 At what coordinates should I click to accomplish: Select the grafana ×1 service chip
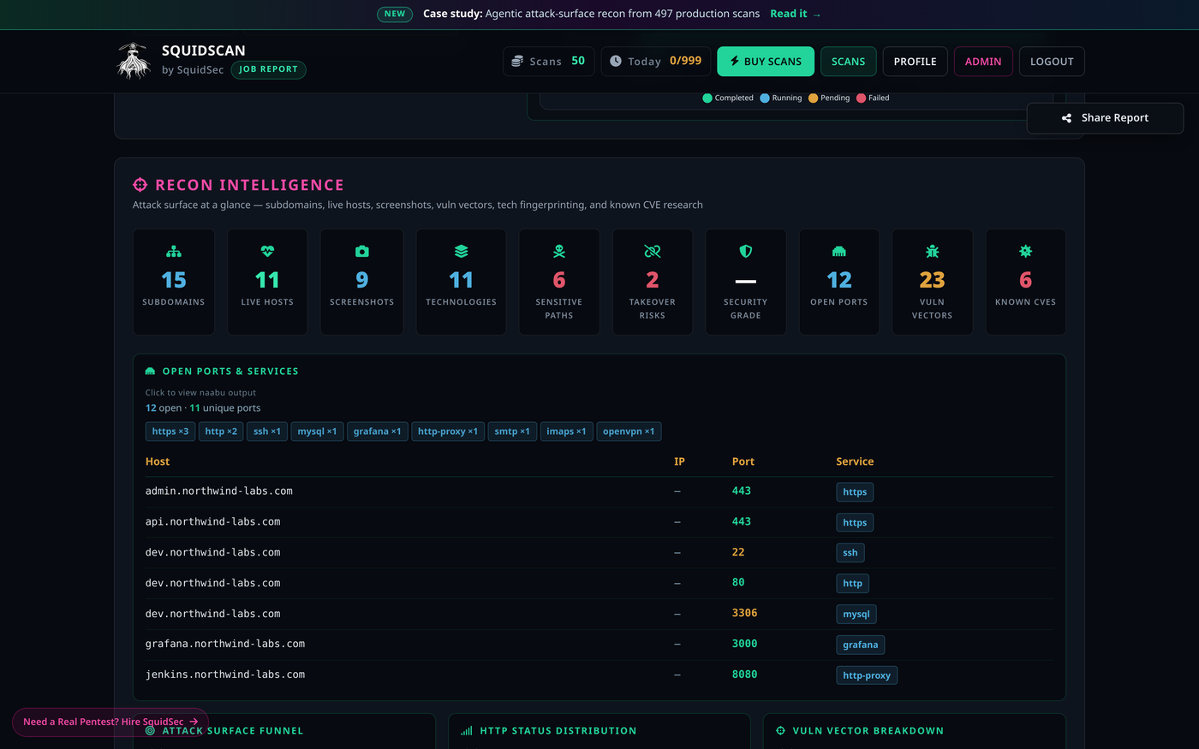point(378,431)
